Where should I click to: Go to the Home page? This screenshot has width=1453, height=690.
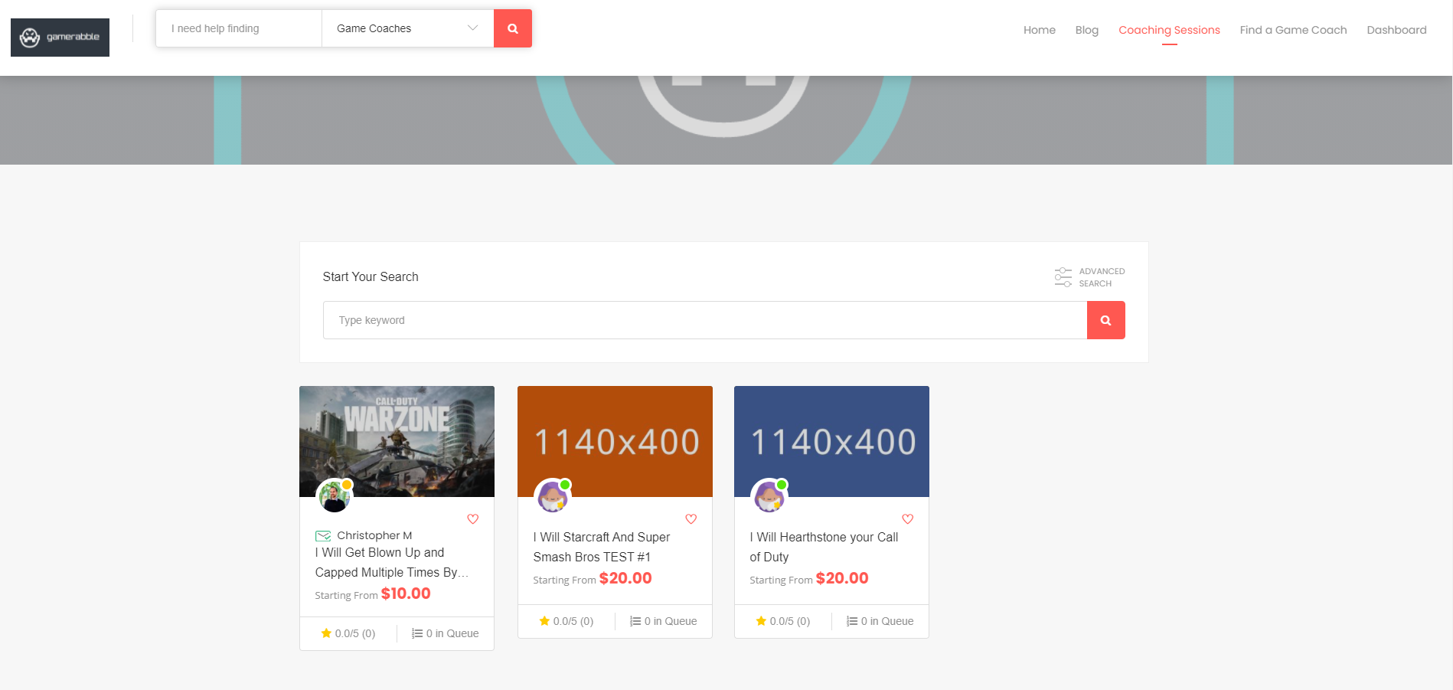click(x=1040, y=30)
